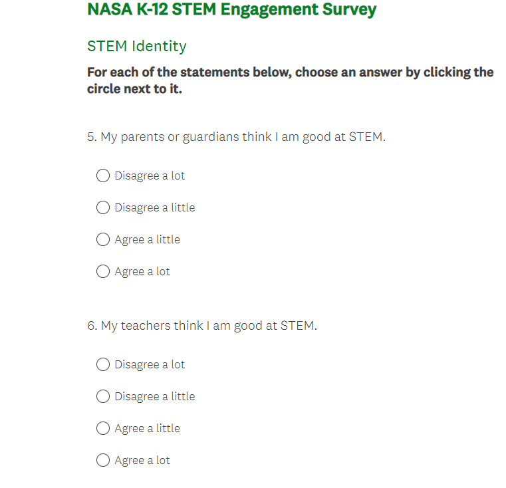
Task: Click the question 6 teachers statement text
Action: coord(202,326)
